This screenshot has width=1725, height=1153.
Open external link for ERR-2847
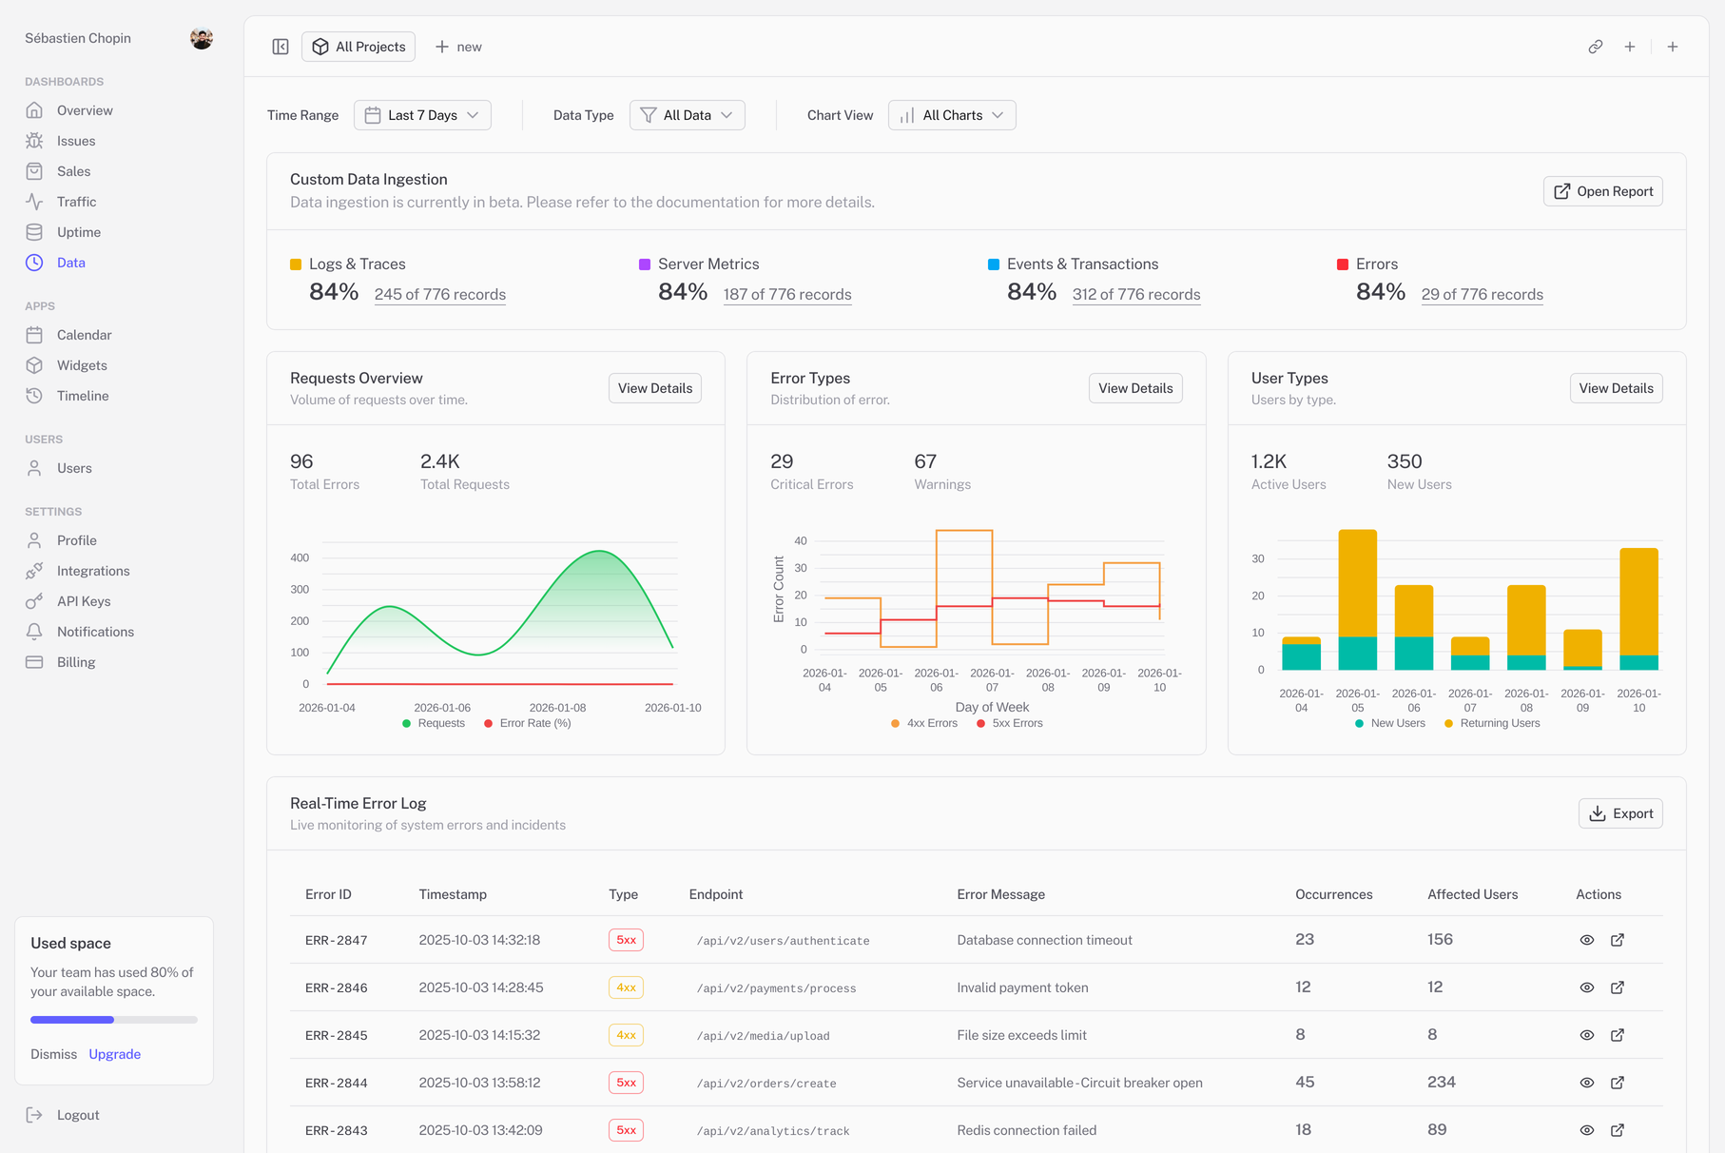(1617, 940)
